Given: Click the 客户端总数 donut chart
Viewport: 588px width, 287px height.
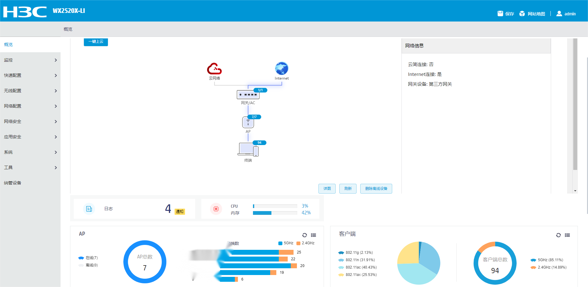Looking at the screenshot, I should pos(495,263).
